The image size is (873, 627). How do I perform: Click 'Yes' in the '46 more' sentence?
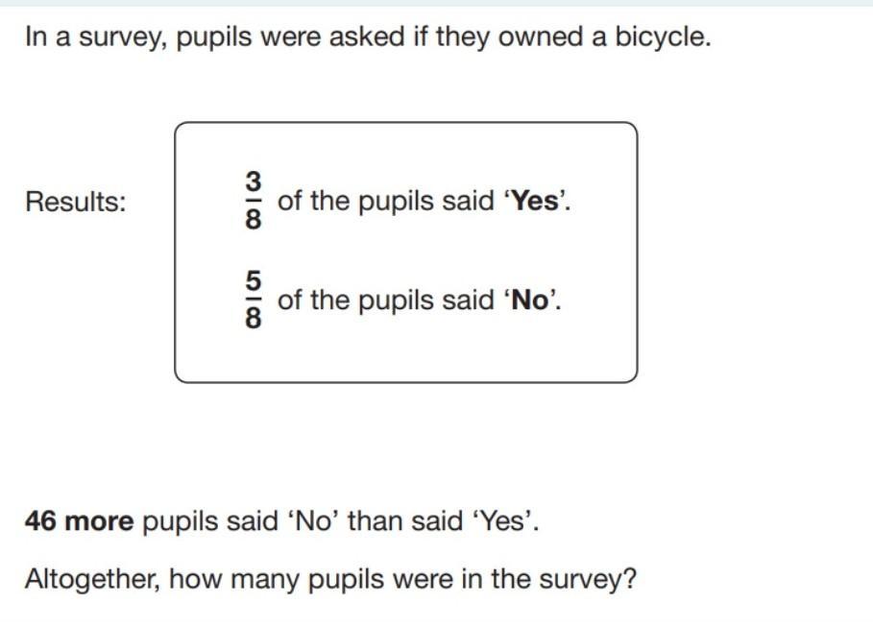pos(502,521)
